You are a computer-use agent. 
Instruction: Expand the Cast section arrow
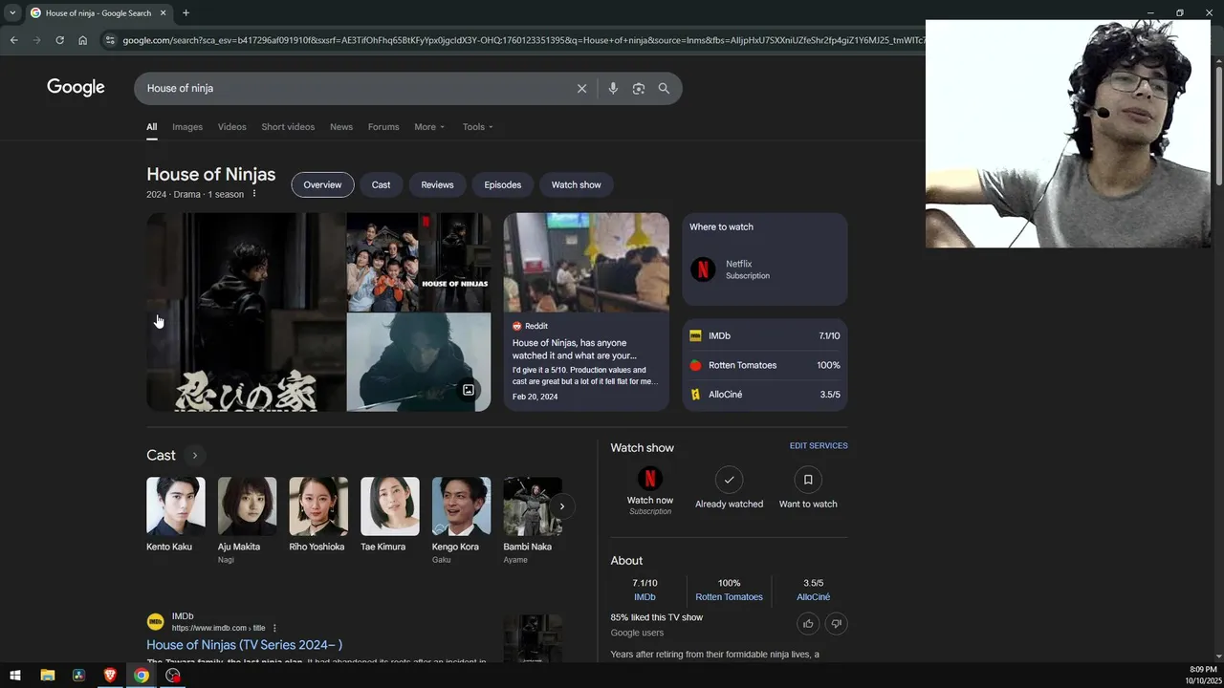pos(194,455)
